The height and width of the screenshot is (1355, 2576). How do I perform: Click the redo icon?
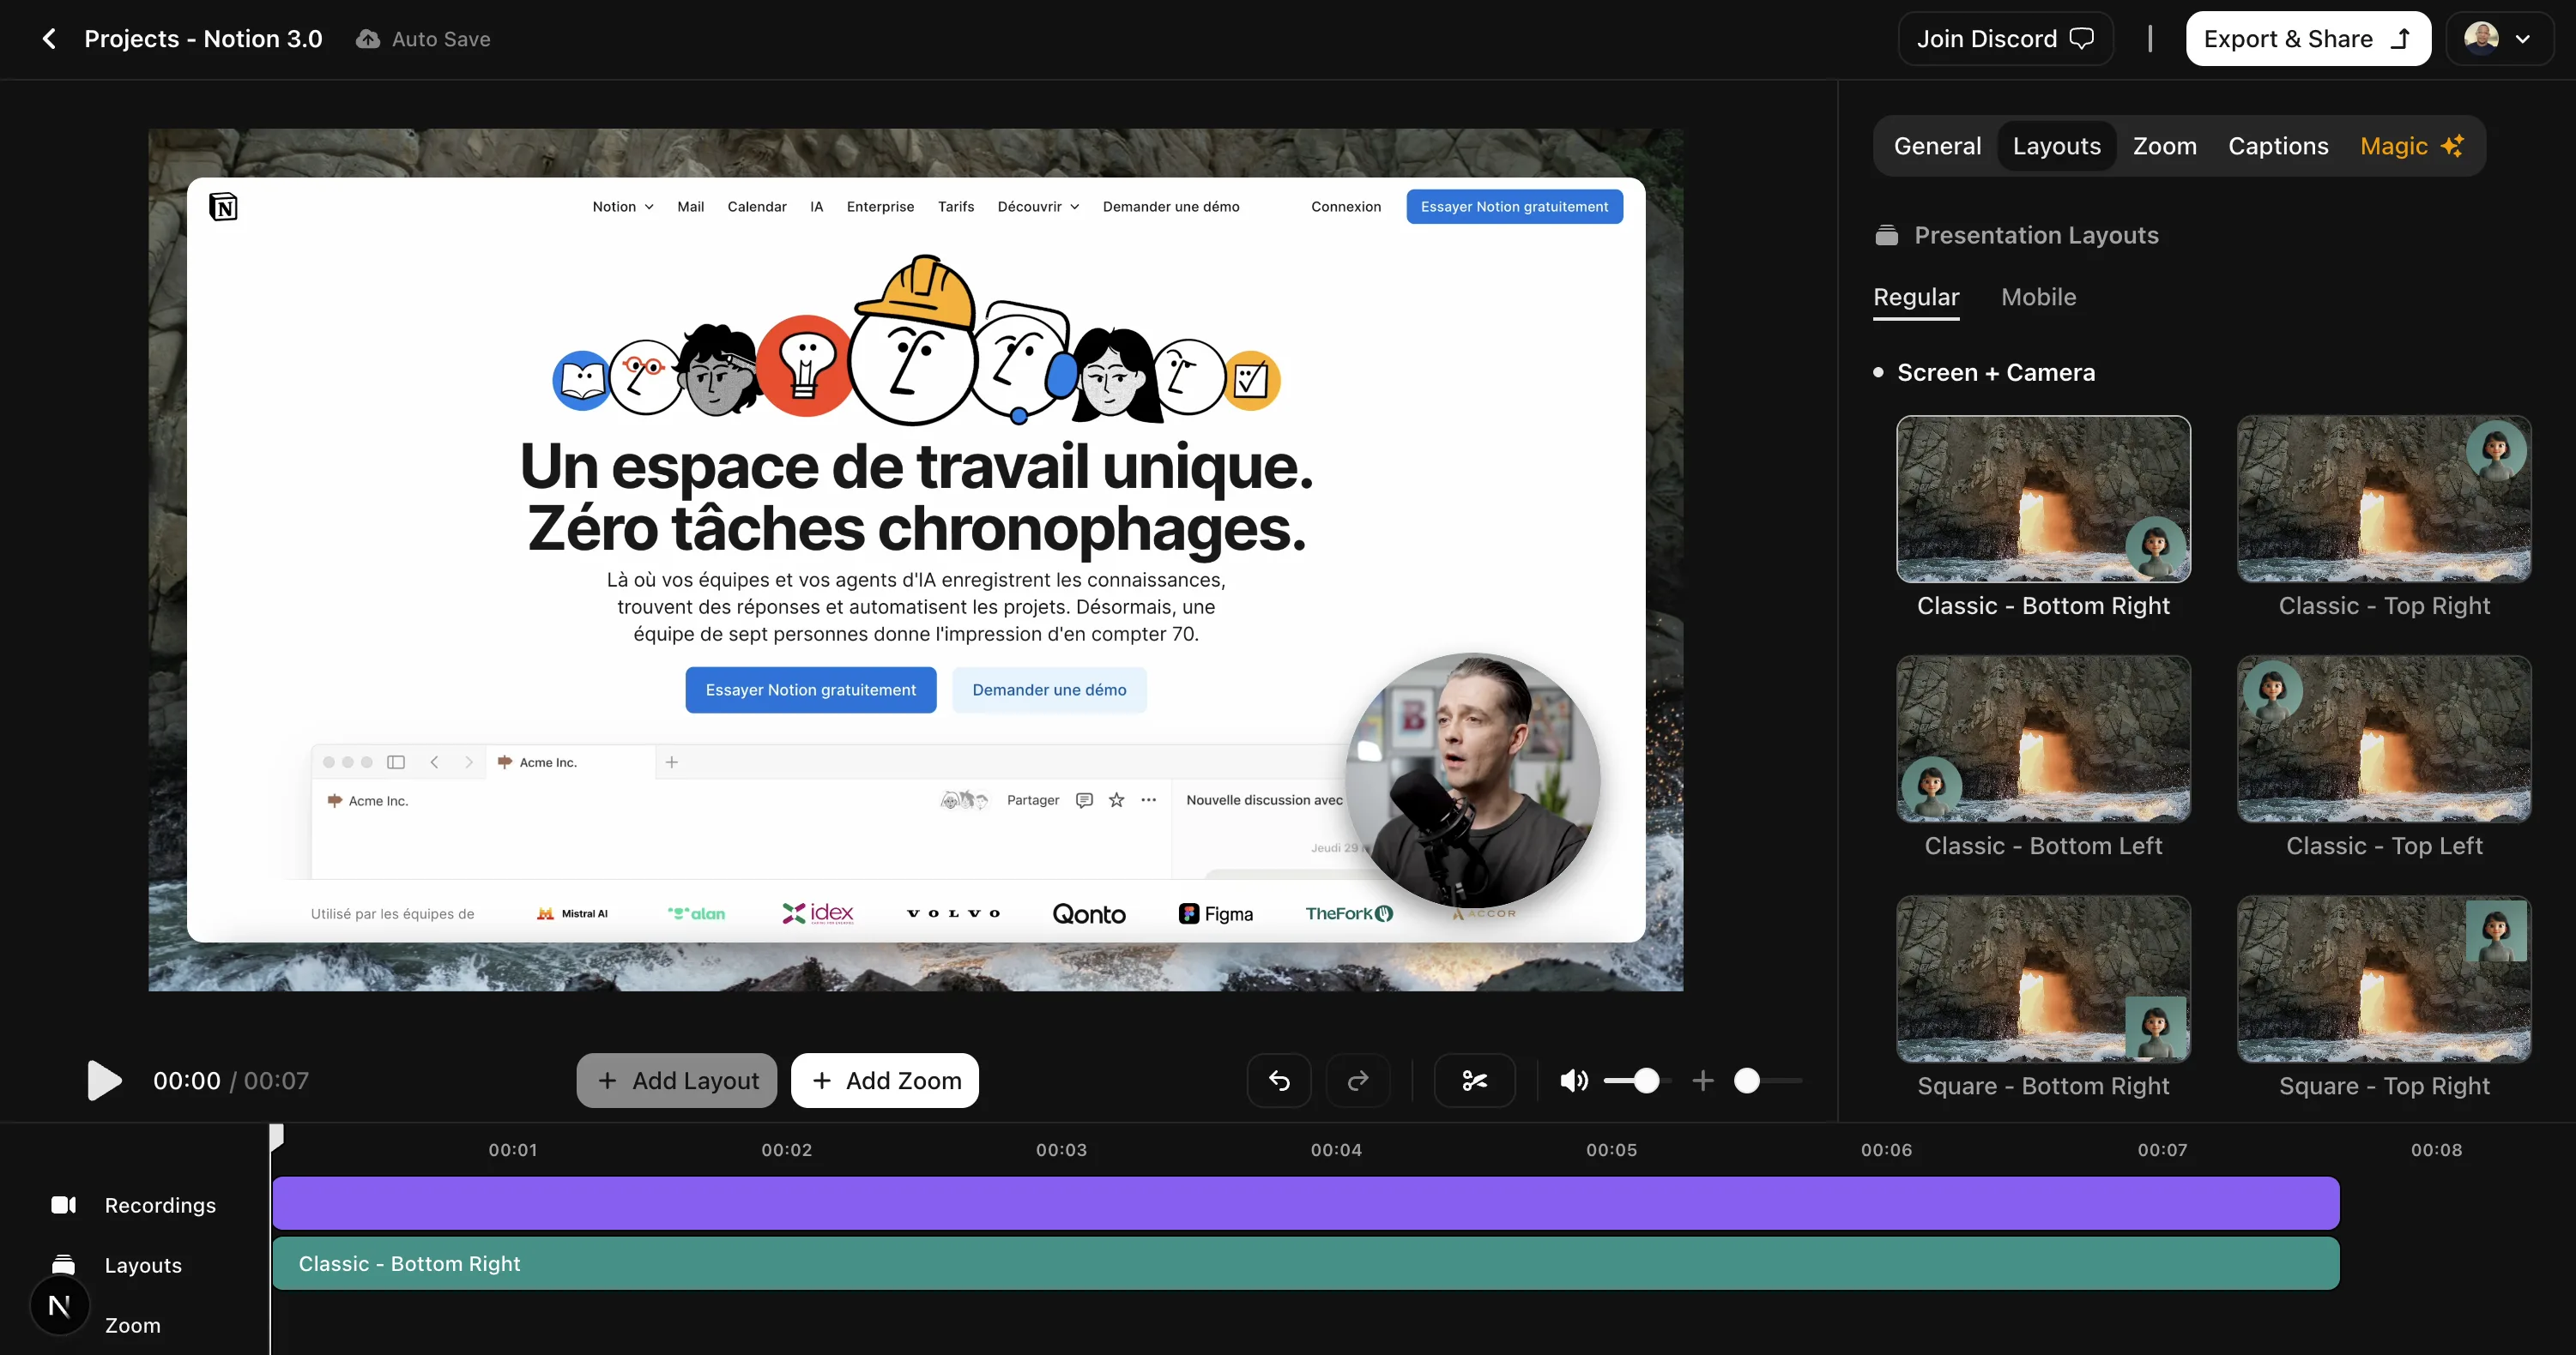[x=1358, y=1081]
